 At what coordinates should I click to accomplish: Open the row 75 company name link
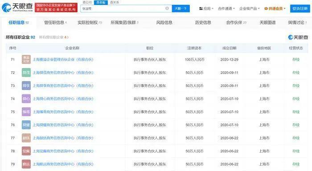(x=63, y=112)
